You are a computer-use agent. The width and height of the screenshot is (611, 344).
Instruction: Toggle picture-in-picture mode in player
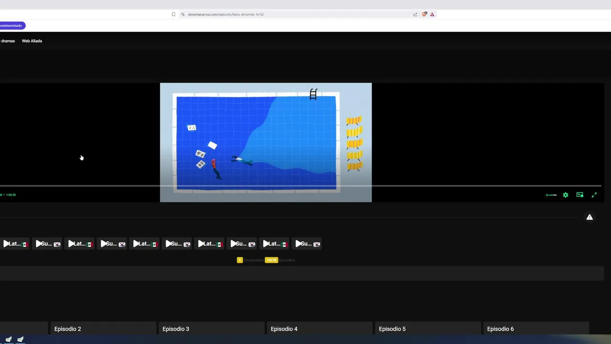click(x=580, y=195)
